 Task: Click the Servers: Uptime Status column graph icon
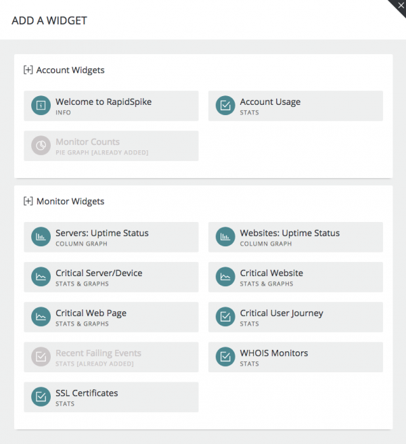[x=41, y=237]
